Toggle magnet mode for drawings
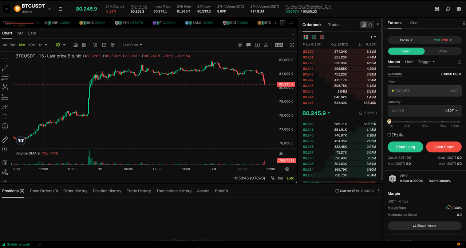This screenshot has height=248, width=466. [x=5, y=162]
